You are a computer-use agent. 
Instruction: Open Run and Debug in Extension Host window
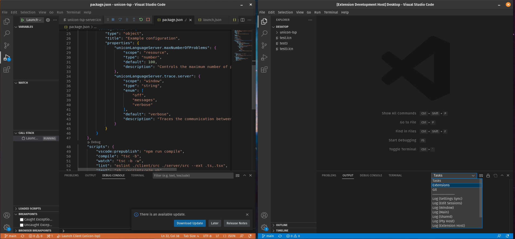(264, 57)
